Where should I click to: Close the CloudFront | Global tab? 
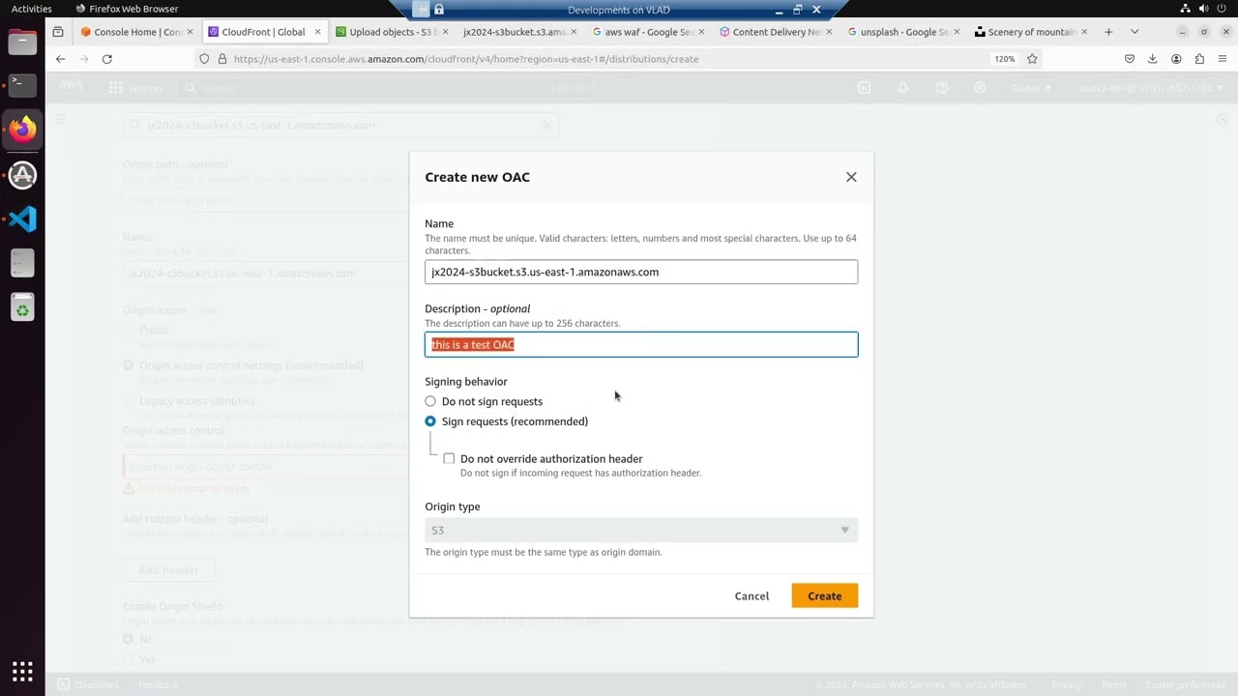click(x=317, y=32)
